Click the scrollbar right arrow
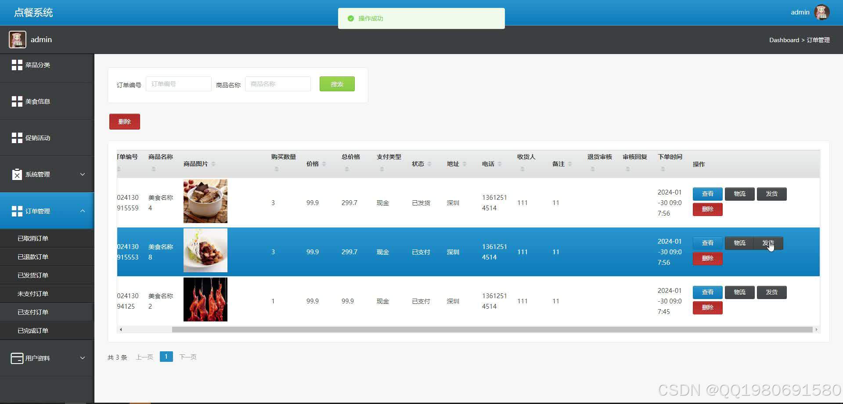 [x=817, y=329]
